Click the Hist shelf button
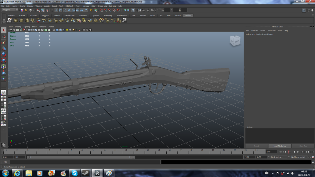The height and width of the screenshot is (177, 315). click(x=9, y=20)
